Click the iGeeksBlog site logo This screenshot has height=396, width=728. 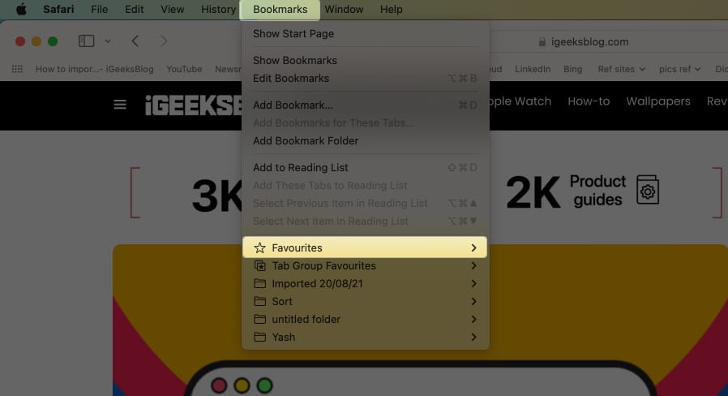coord(193,105)
